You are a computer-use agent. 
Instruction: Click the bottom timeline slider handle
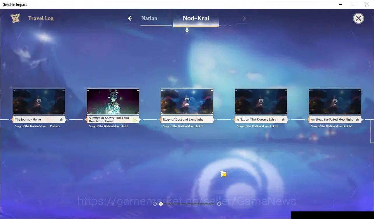161,204
